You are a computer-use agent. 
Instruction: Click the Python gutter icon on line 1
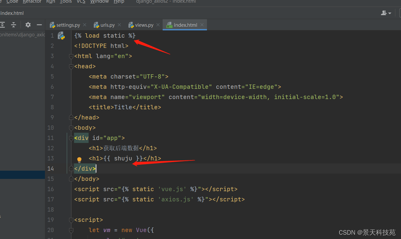tap(61, 36)
